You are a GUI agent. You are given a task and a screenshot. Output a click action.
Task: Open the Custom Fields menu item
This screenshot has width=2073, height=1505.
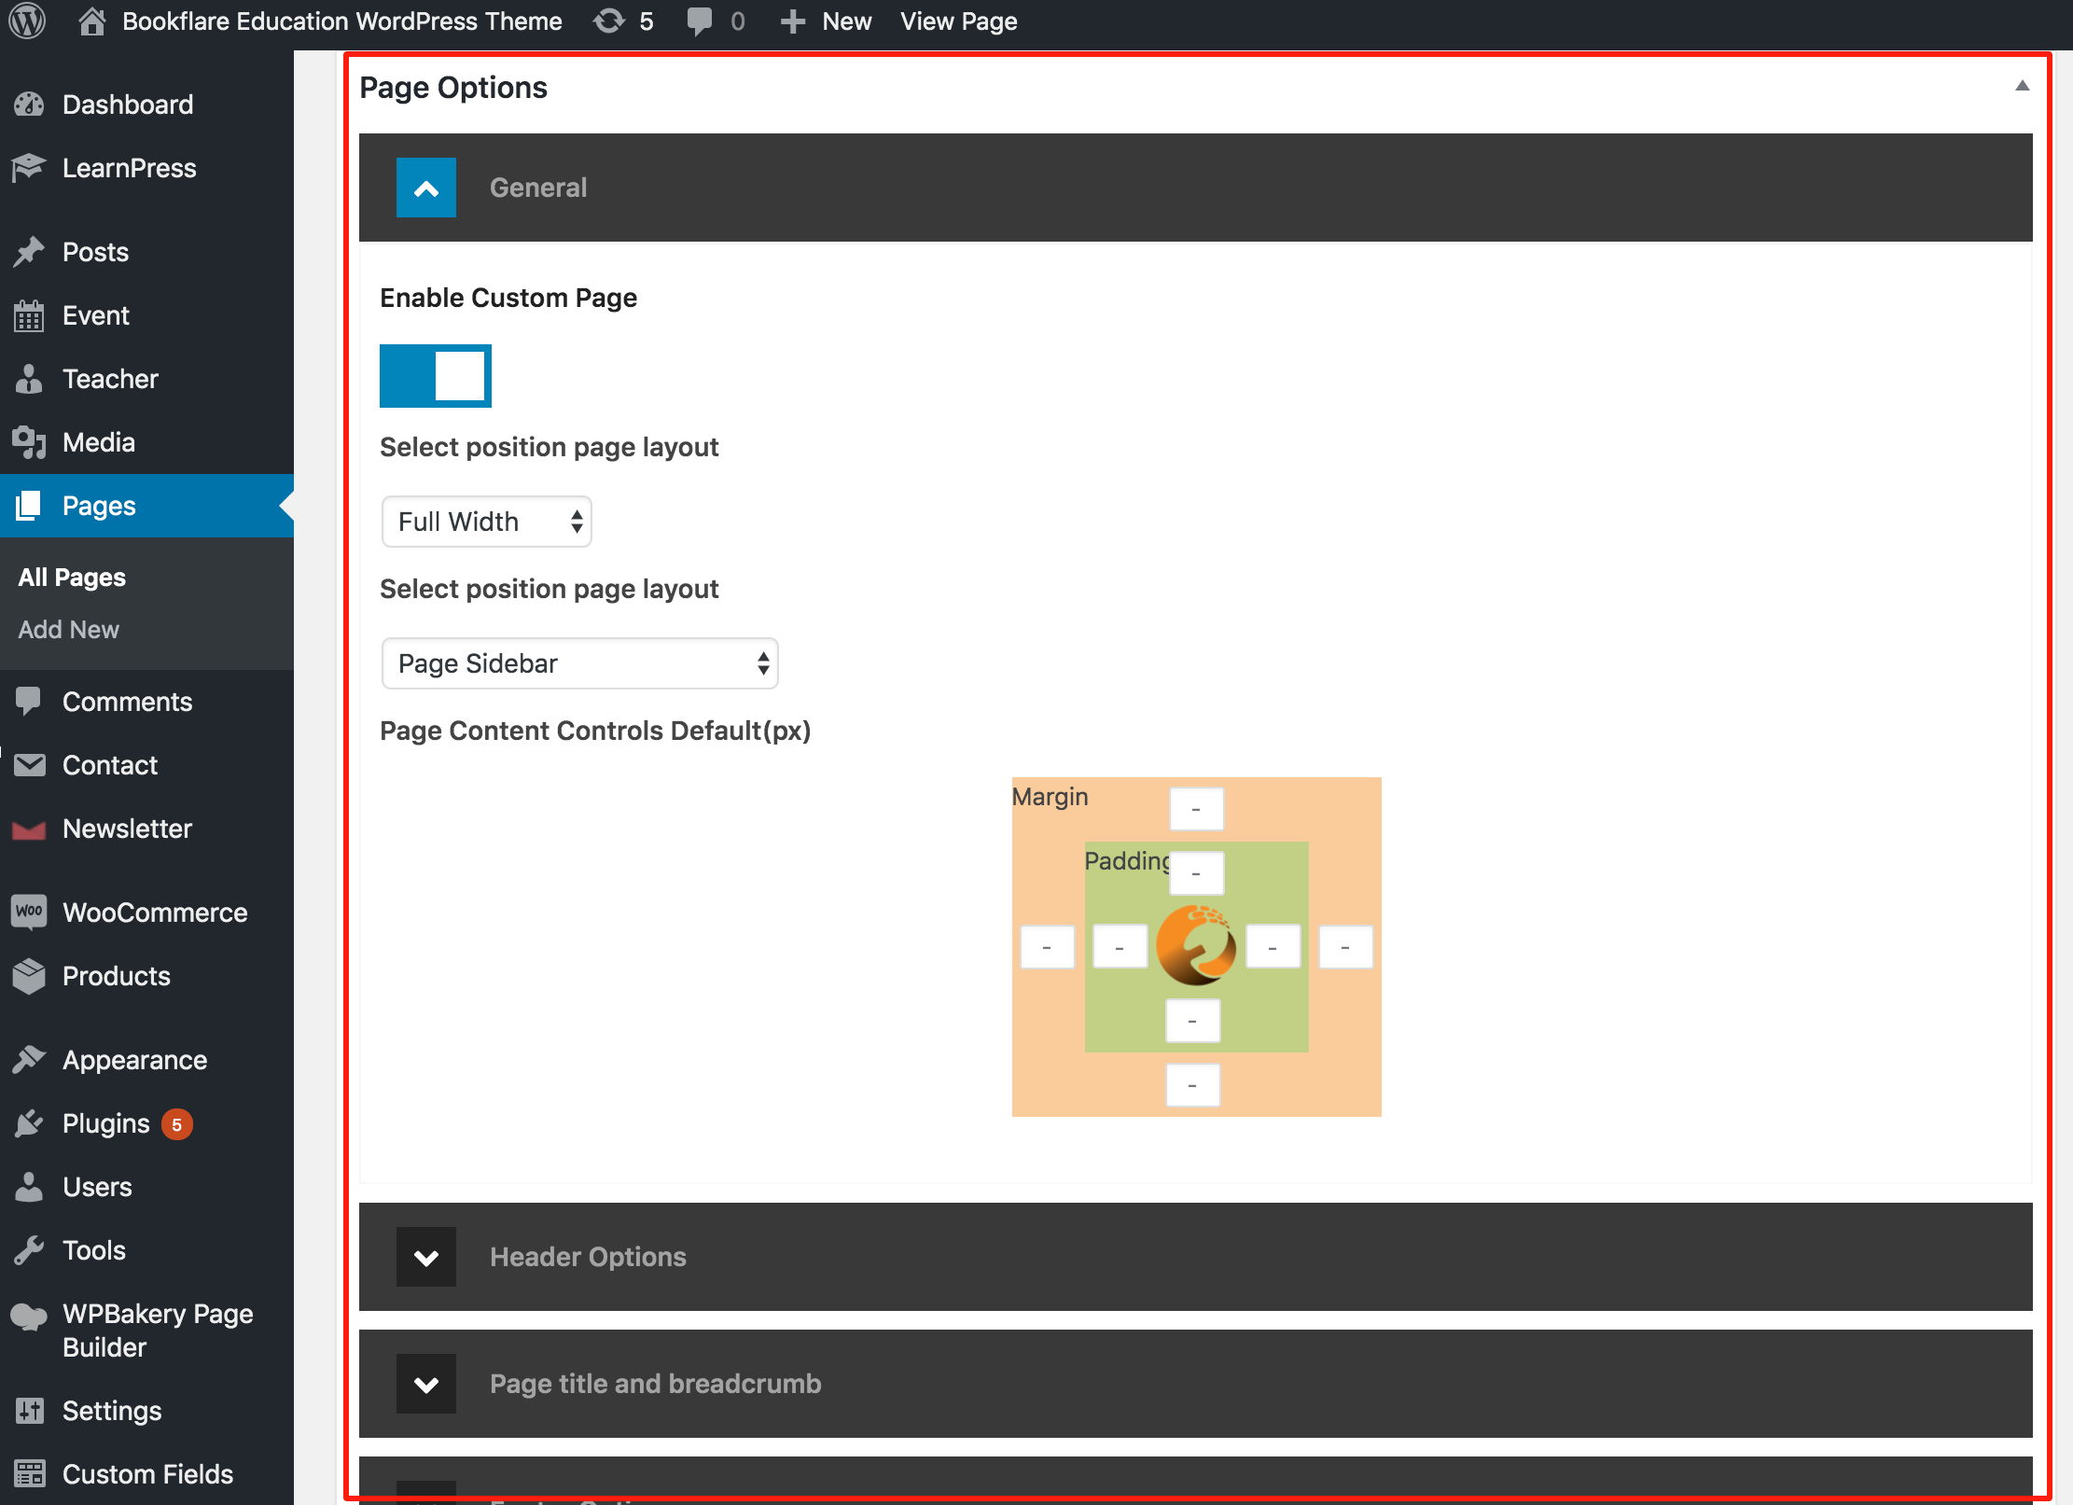[146, 1474]
